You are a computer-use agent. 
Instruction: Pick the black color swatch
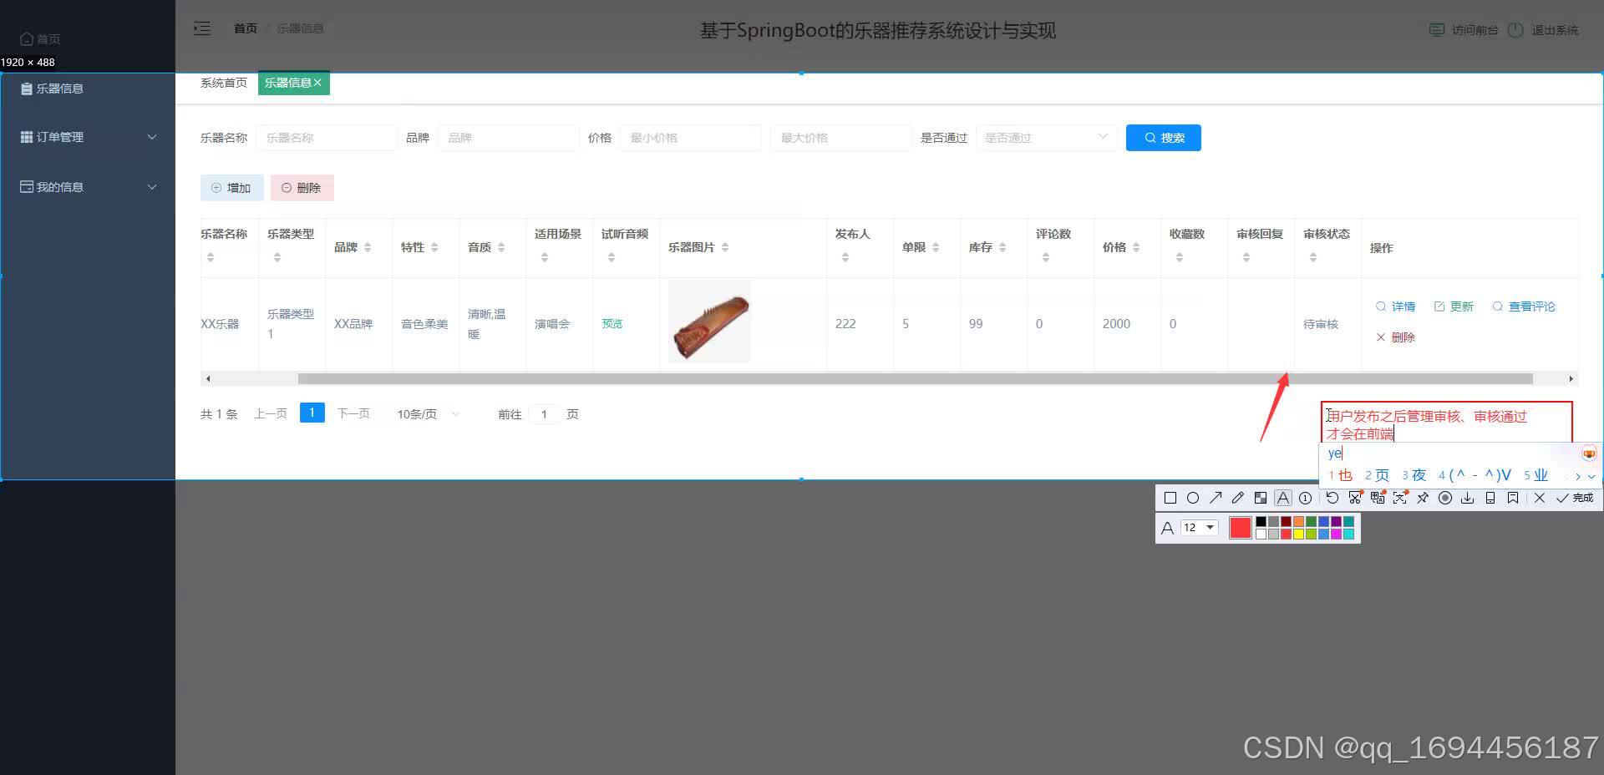[x=1261, y=522]
